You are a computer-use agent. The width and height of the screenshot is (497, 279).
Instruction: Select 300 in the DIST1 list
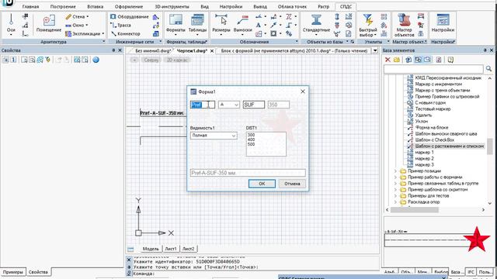(251, 135)
